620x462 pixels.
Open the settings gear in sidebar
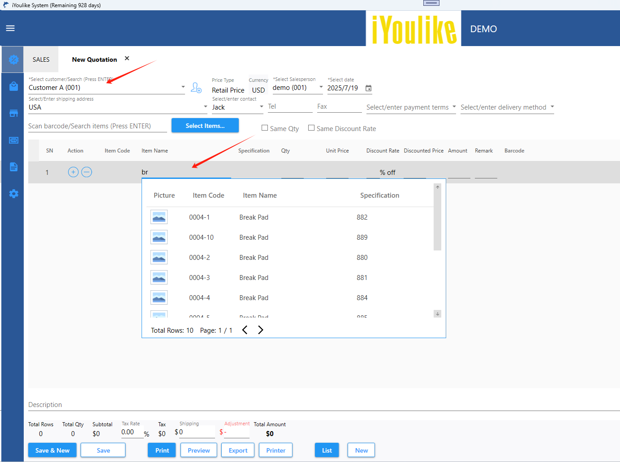(13, 194)
